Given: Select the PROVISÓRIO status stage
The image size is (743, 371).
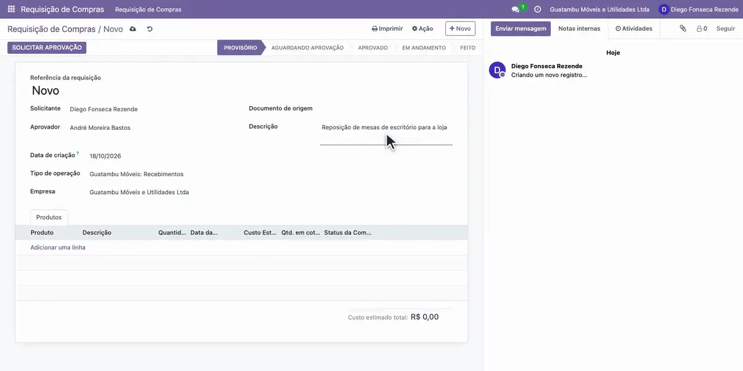Looking at the screenshot, I should pos(240,48).
